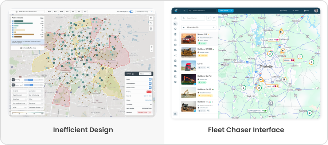Viewport: 328px width, 145px height.
Task: Click the Out of Zone filter chip
Action: tap(19, 99)
